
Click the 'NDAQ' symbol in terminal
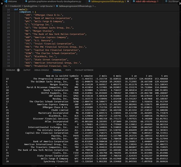[x=76, y=99]
